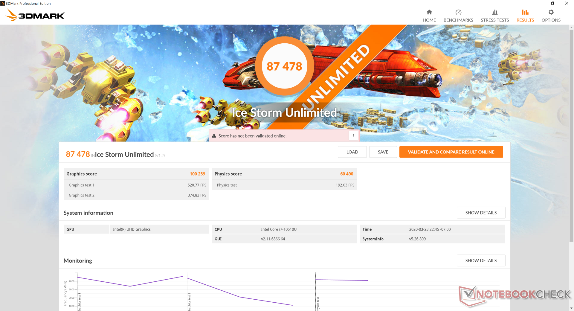Viewport: 574px width, 311px height.
Task: Click SystemInfo version v5.26.809
Action: pos(417,239)
